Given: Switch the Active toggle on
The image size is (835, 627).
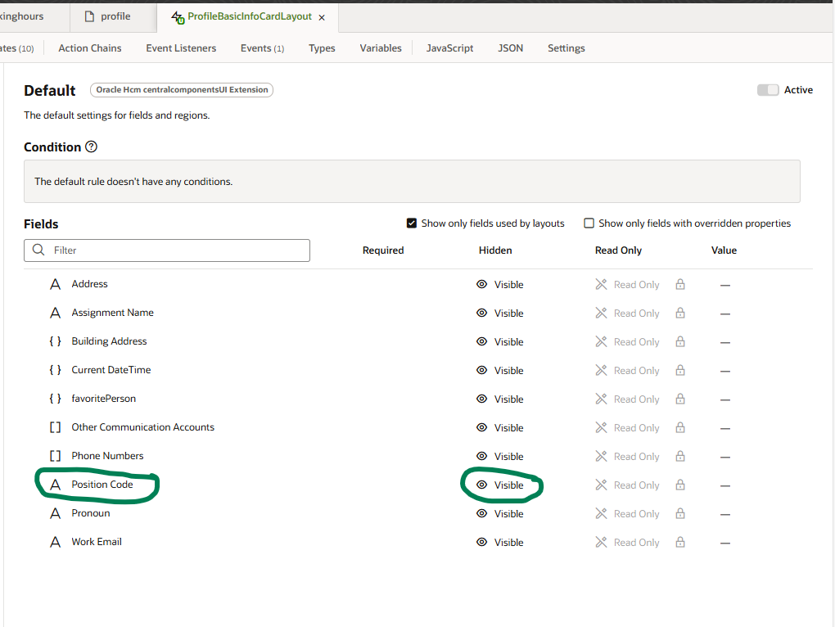Looking at the screenshot, I should point(767,90).
